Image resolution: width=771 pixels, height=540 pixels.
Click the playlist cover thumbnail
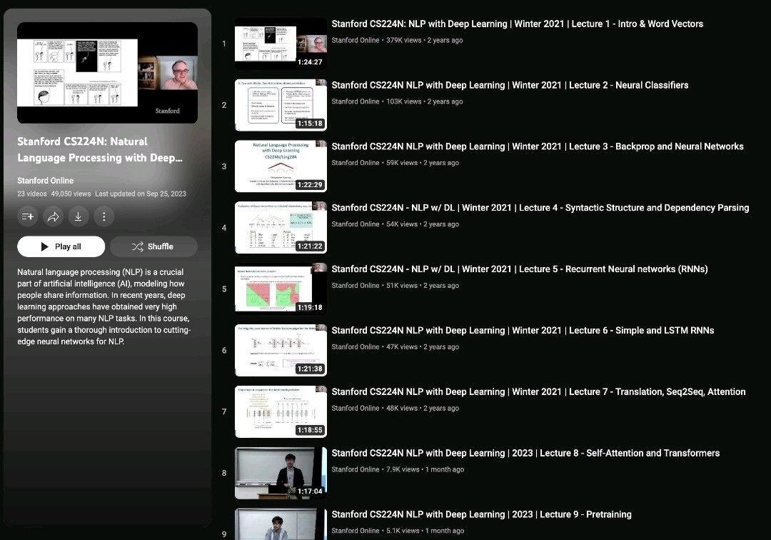point(107,73)
